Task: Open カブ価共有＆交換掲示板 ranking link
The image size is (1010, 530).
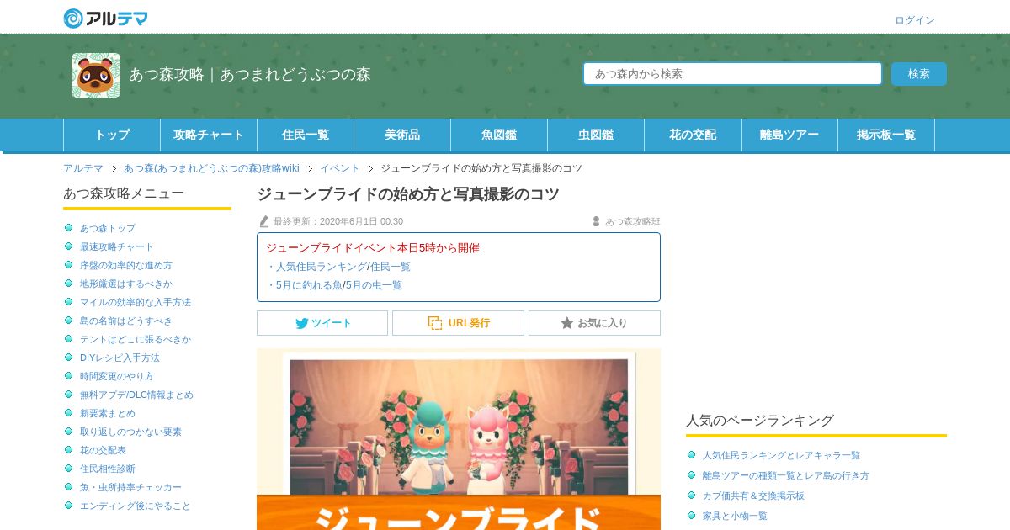Action: pyautogui.click(x=753, y=496)
